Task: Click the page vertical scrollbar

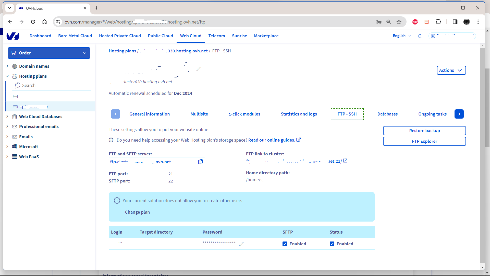Action: click(482, 155)
